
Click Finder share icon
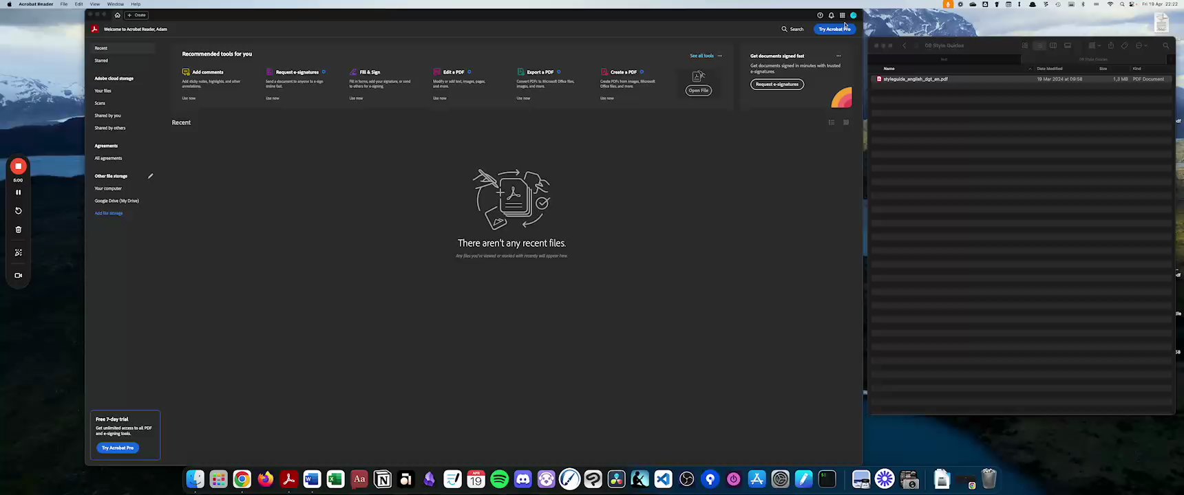pyautogui.click(x=1110, y=45)
